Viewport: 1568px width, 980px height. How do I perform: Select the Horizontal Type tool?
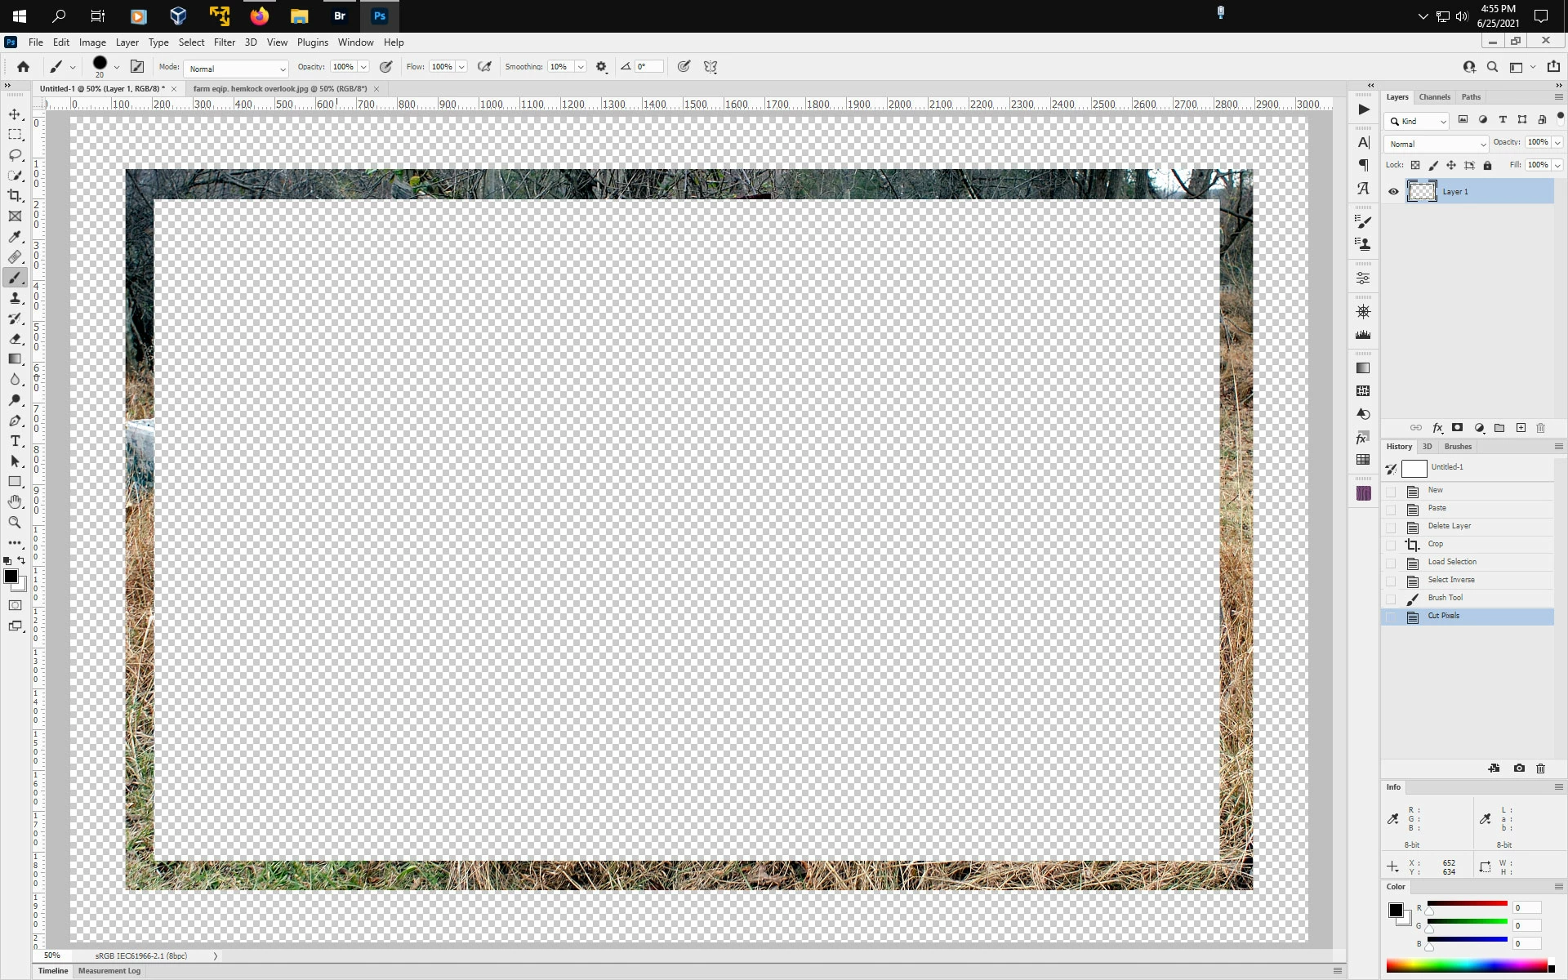tap(15, 441)
